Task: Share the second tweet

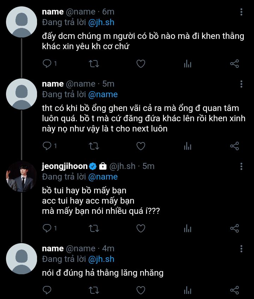Action: click(x=235, y=146)
